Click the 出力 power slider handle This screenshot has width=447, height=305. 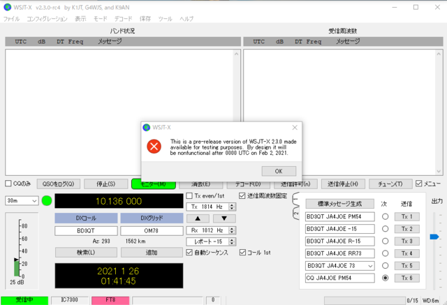434,237
